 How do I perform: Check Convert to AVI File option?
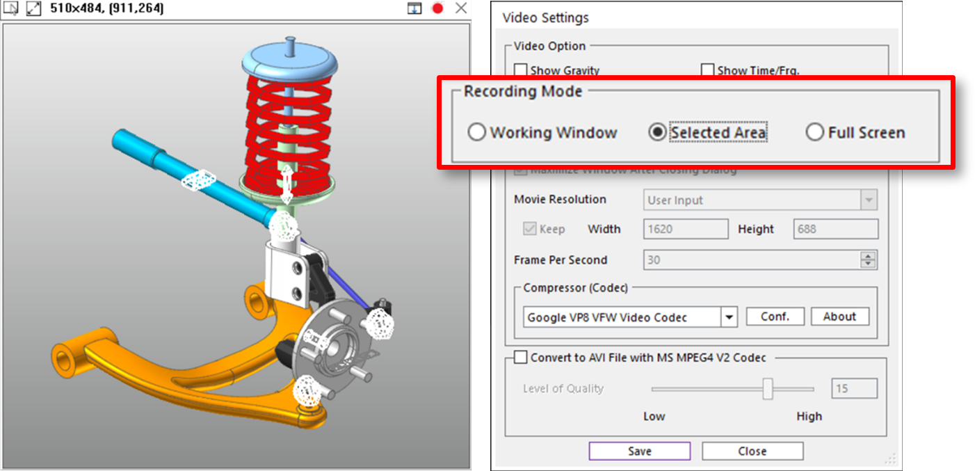coord(520,358)
